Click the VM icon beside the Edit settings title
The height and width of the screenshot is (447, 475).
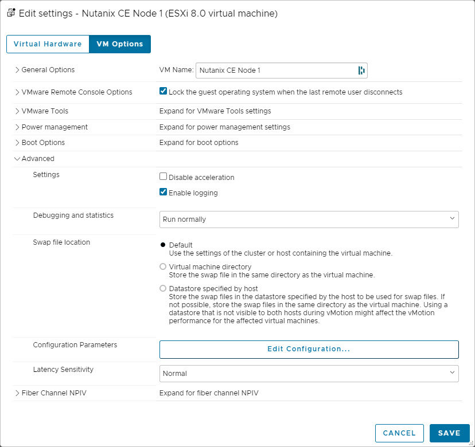point(11,13)
